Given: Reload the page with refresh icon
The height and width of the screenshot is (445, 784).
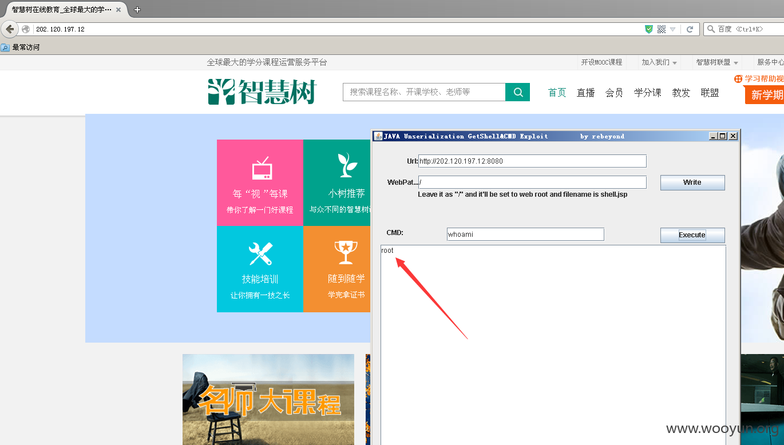Looking at the screenshot, I should click(x=690, y=29).
